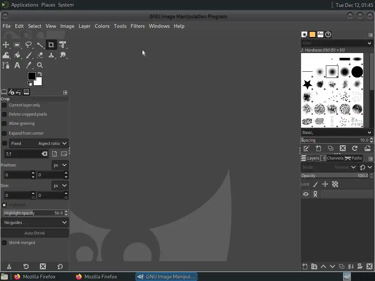The image size is (375, 281).
Task: Click Delete layer icon
Action: click(370, 266)
